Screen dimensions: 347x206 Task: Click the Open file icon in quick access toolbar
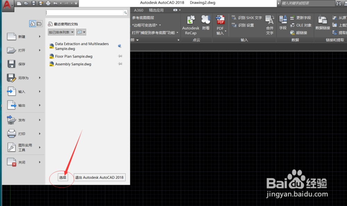[26, 3]
